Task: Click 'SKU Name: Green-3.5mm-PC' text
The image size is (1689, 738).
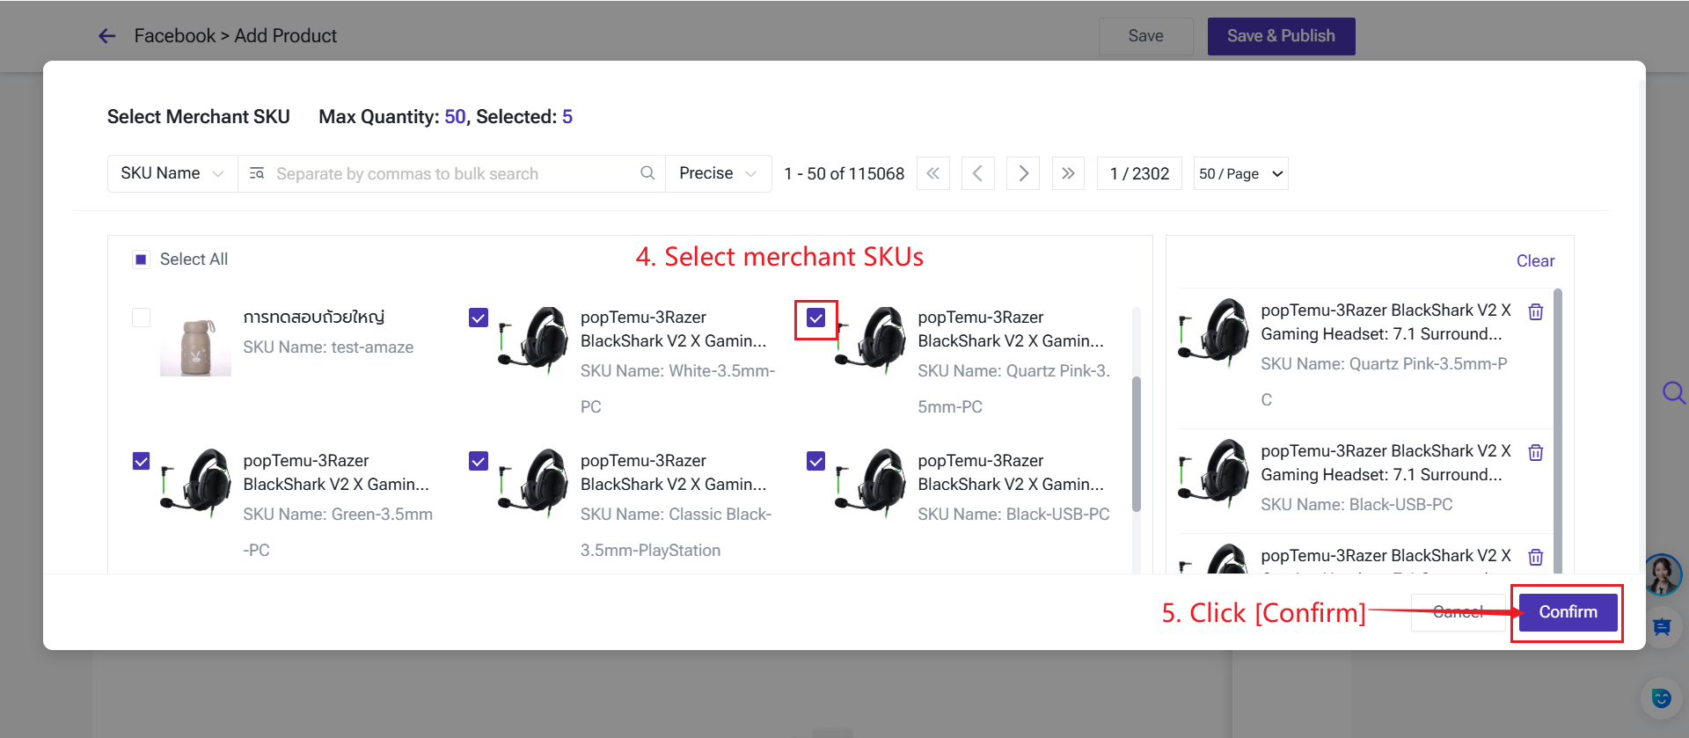Action: click(x=338, y=532)
